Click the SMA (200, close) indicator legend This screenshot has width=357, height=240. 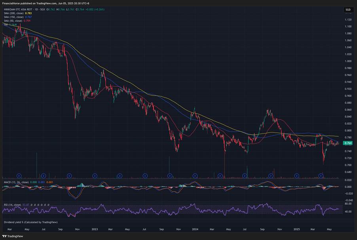[x=14, y=13]
